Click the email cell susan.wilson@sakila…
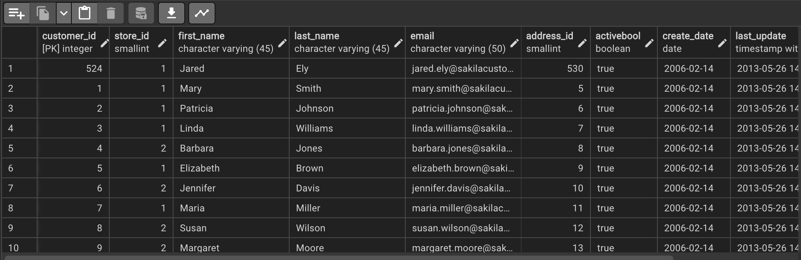The image size is (801, 260). tap(463, 228)
